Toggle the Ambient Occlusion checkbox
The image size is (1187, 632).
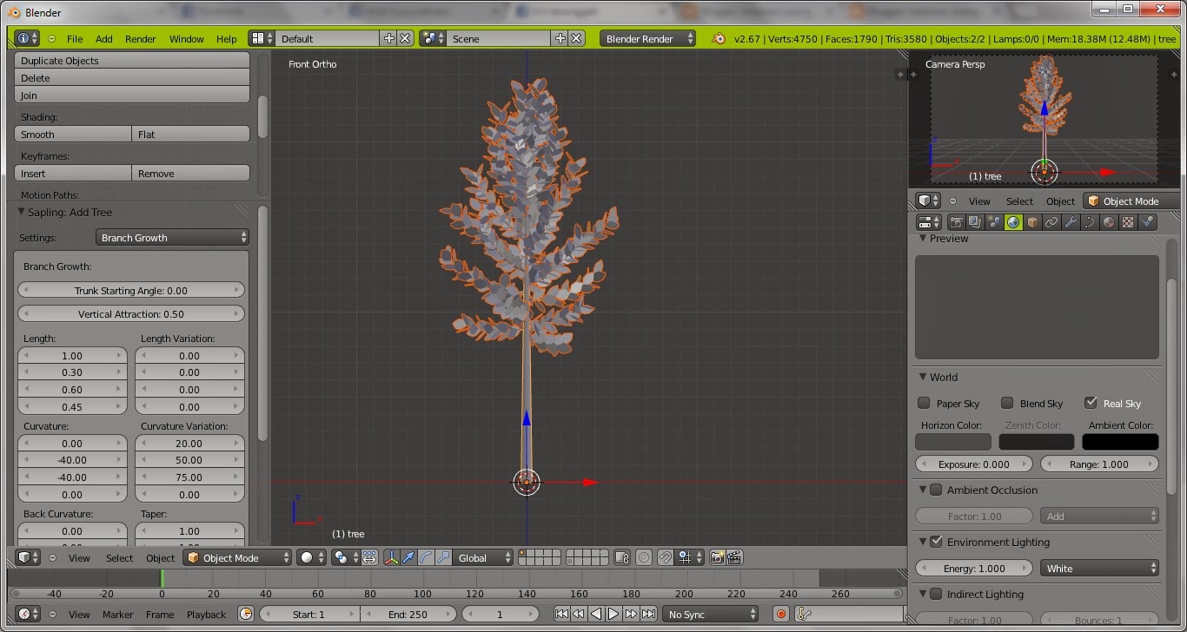936,490
